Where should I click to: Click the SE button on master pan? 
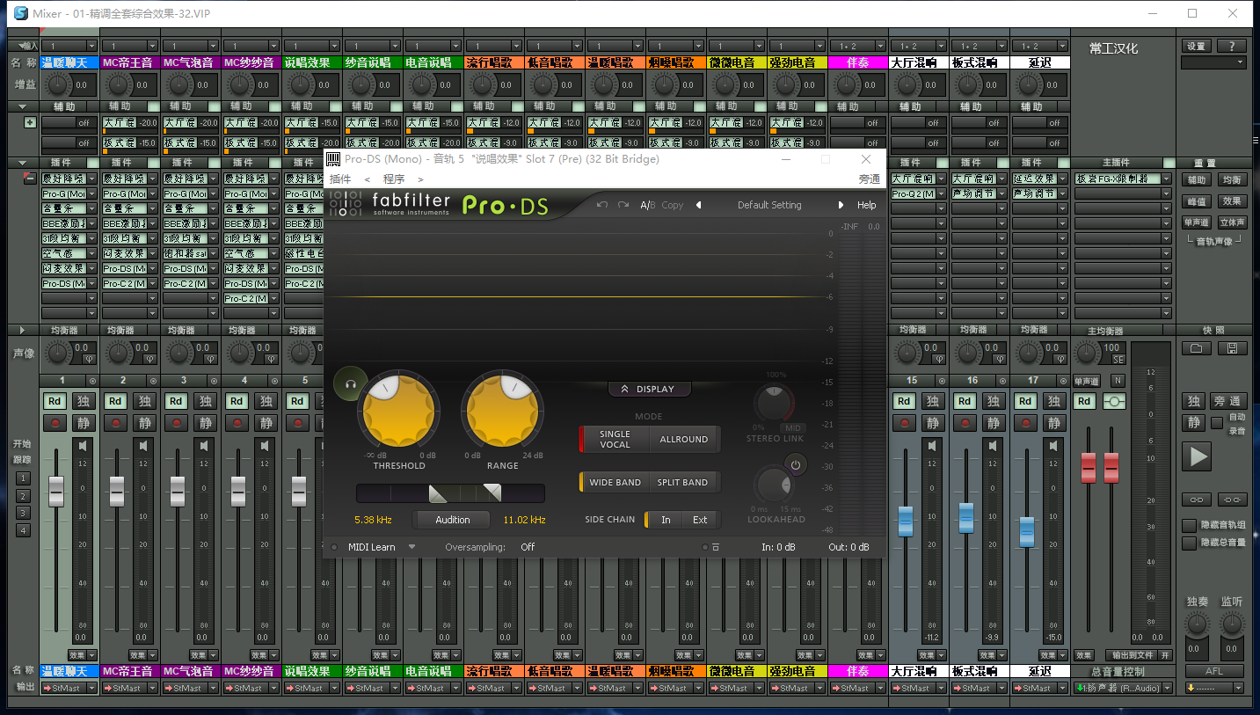(1118, 360)
